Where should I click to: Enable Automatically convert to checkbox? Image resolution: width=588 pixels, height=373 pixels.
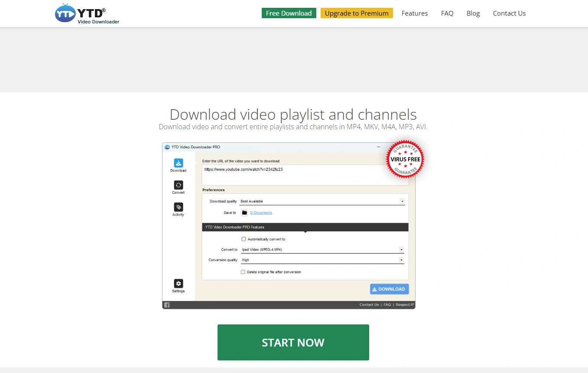[x=244, y=239]
